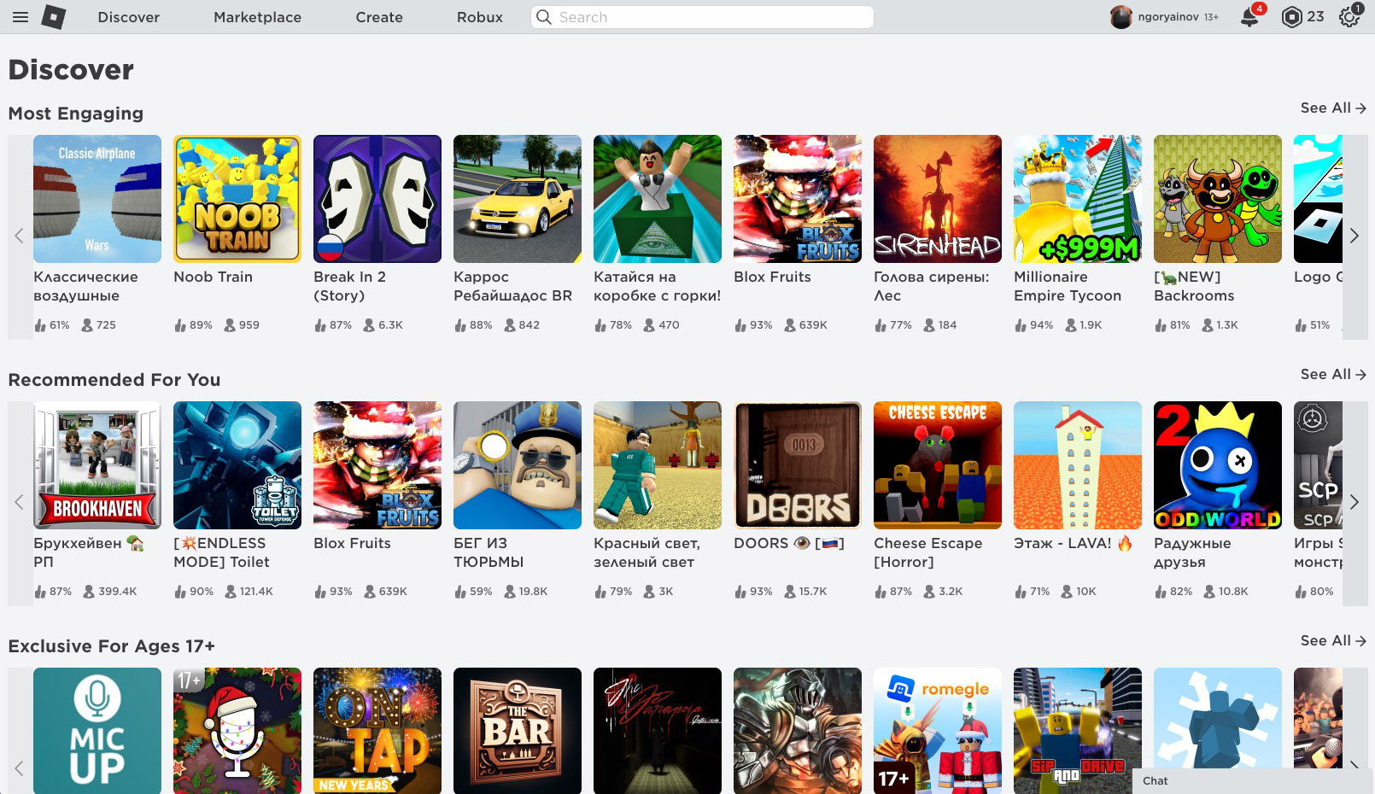Viewport: 1375px width, 794px height.
Task: Select the Noob Train game tile
Action: coord(237,199)
